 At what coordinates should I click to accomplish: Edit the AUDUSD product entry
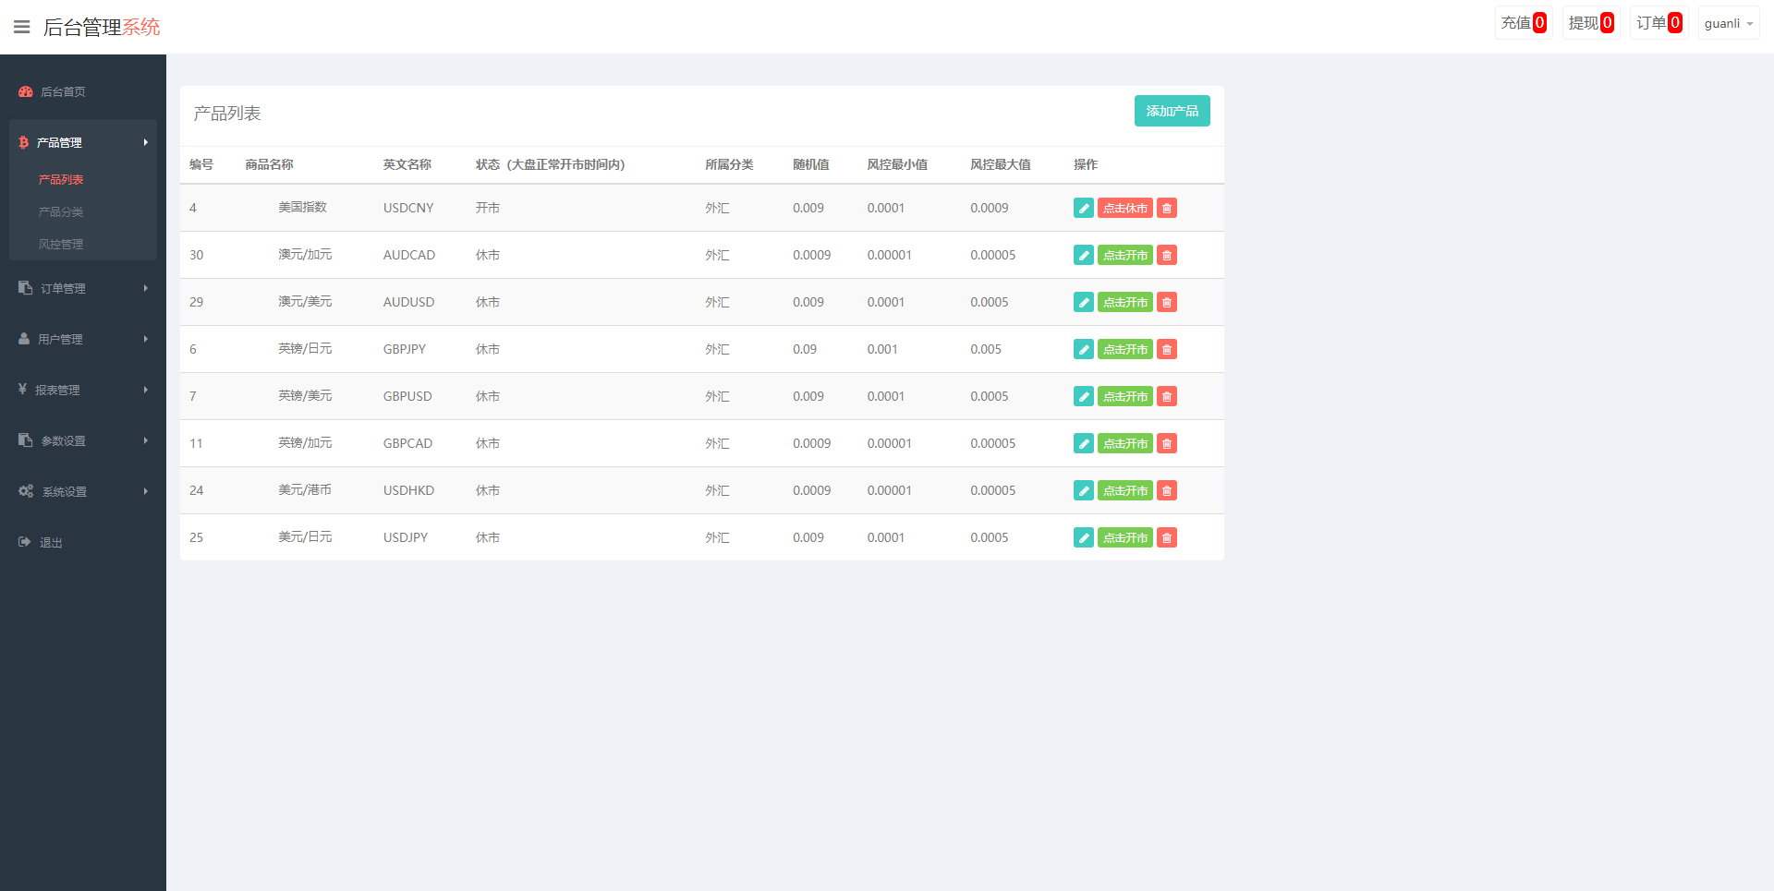point(1083,303)
